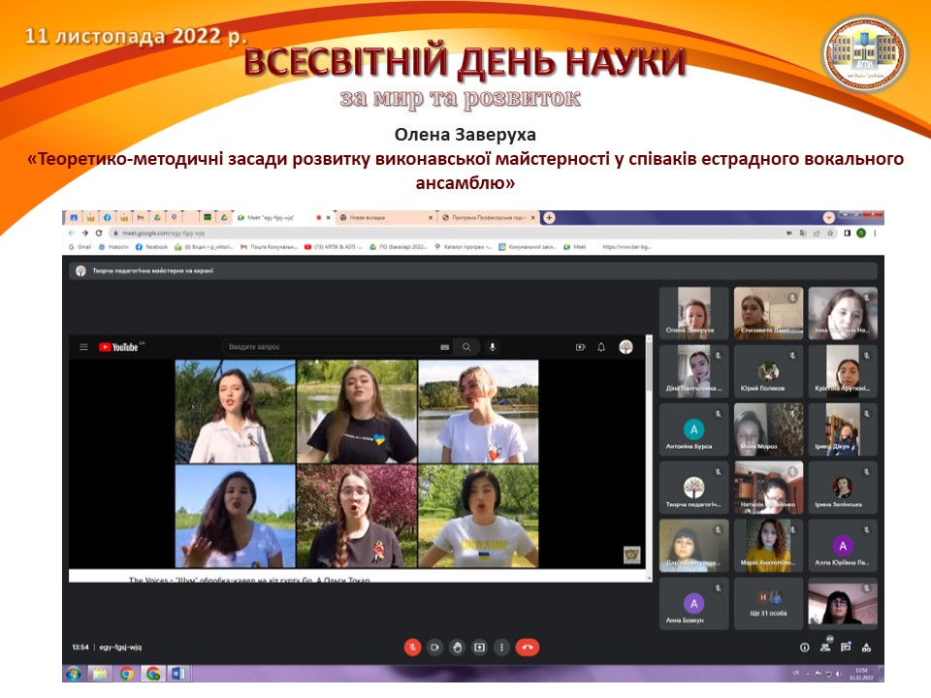Reload the Meet page
Screen dimensions: 931x698
pyautogui.click(x=99, y=234)
